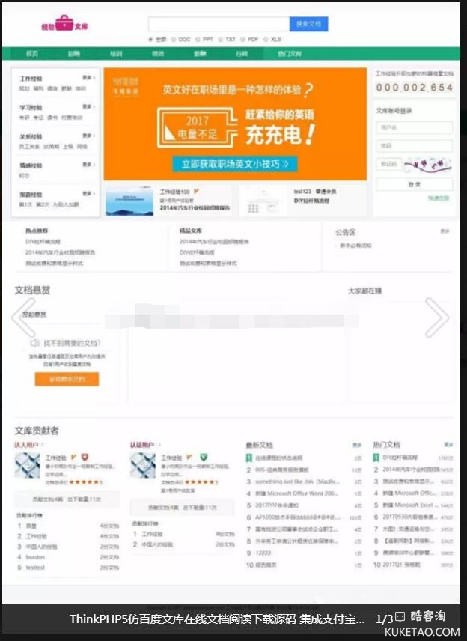This screenshot has width=467, height=641.
Task: Click the orange button below 找不到需要的文档
Action: click(x=67, y=379)
